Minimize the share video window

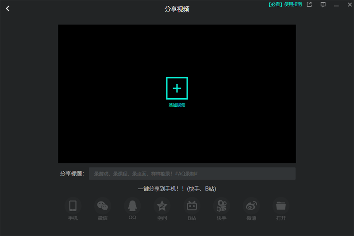tap(336, 5)
